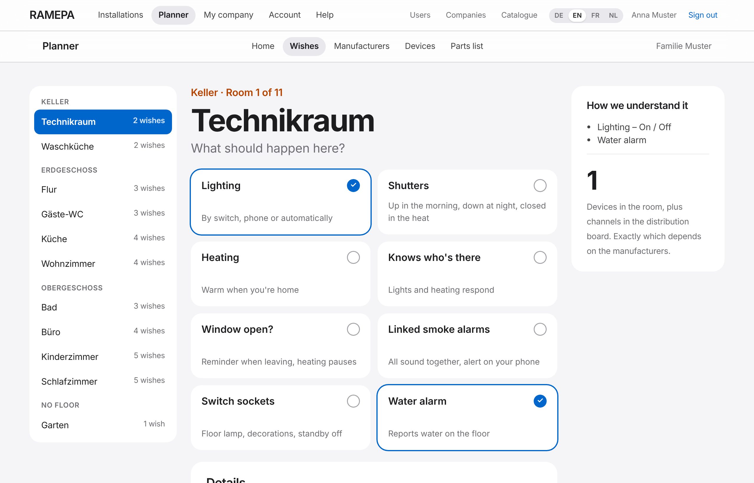The image size is (754, 483).
Task: Select EN language option
Action: (x=577, y=15)
